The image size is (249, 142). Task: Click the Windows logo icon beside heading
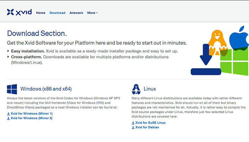(x=12, y=89)
